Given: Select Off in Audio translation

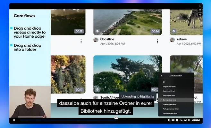Looking at the screenshot, I should [x=176, y=82].
